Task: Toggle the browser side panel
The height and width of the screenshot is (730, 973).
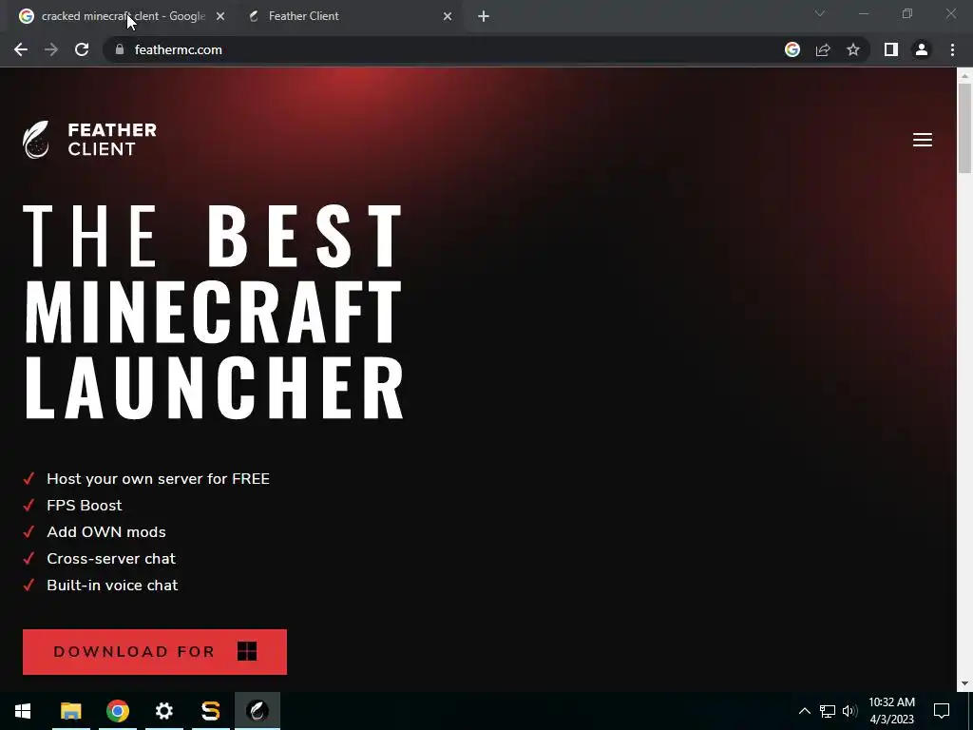Action: click(891, 49)
